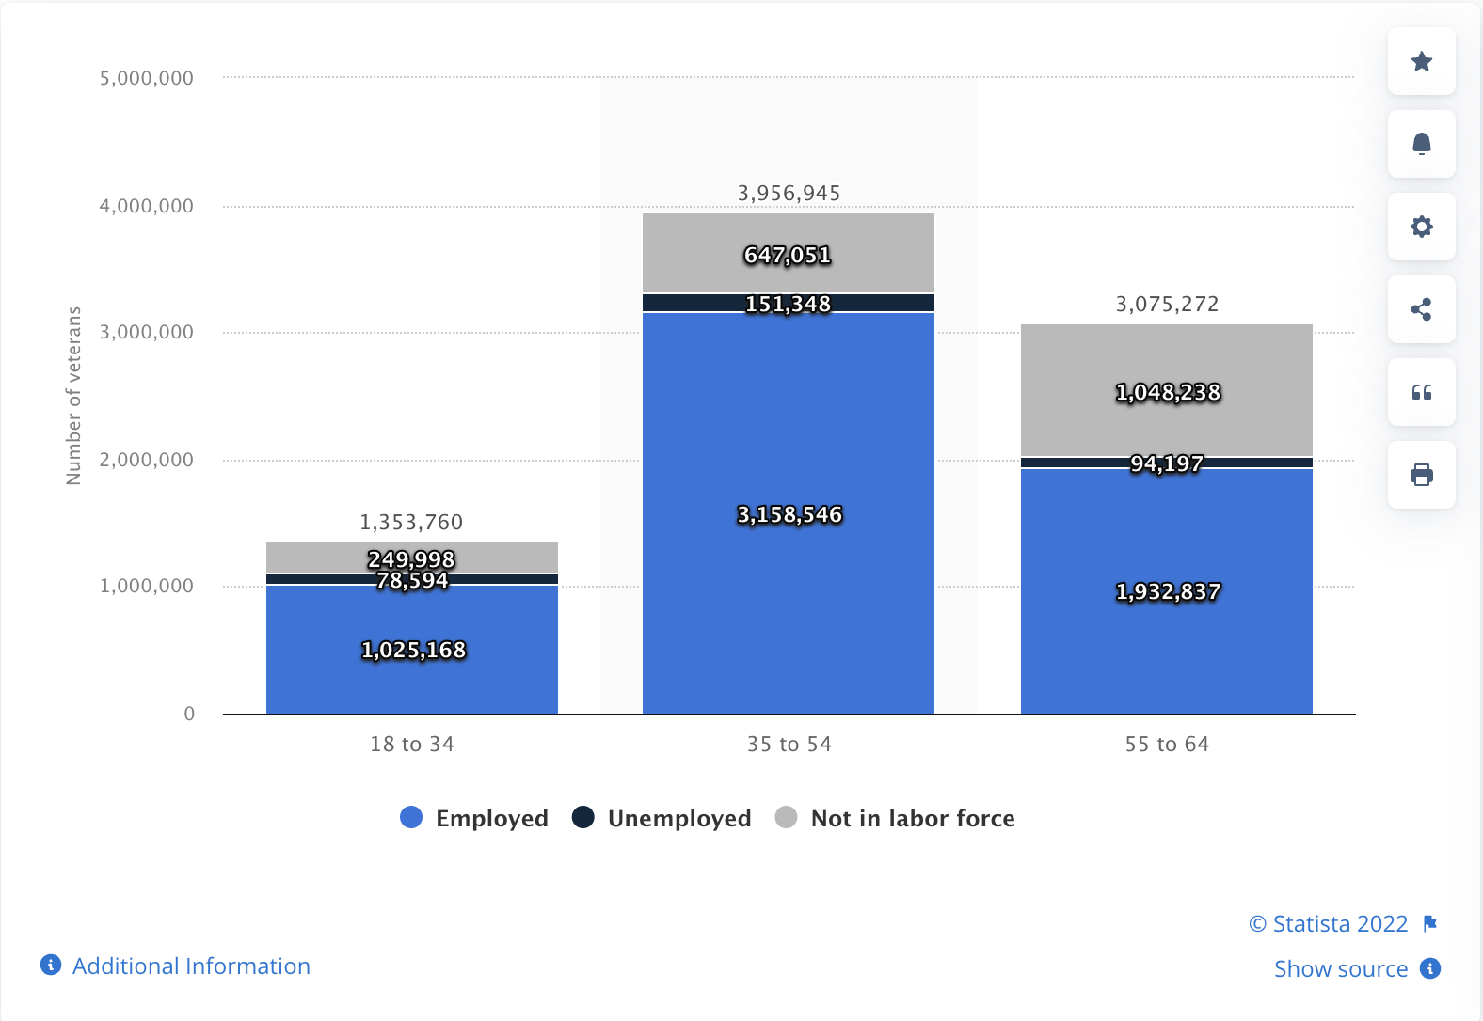Click the share icon
1483x1021 pixels.
(1422, 309)
